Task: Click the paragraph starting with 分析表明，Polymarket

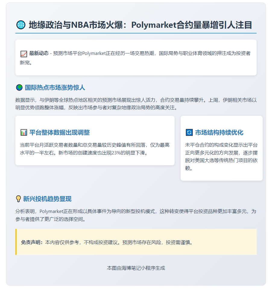Action: 136,215
